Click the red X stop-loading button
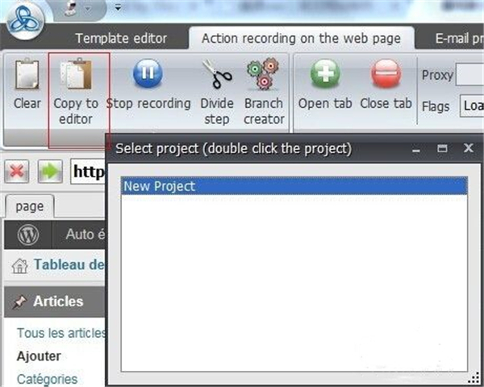484x387 pixels. (19, 171)
